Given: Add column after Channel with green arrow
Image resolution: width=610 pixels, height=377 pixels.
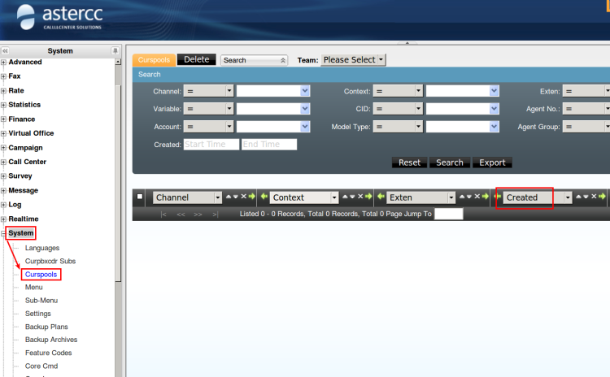Looking at the screenshot, I should (252, 197).
